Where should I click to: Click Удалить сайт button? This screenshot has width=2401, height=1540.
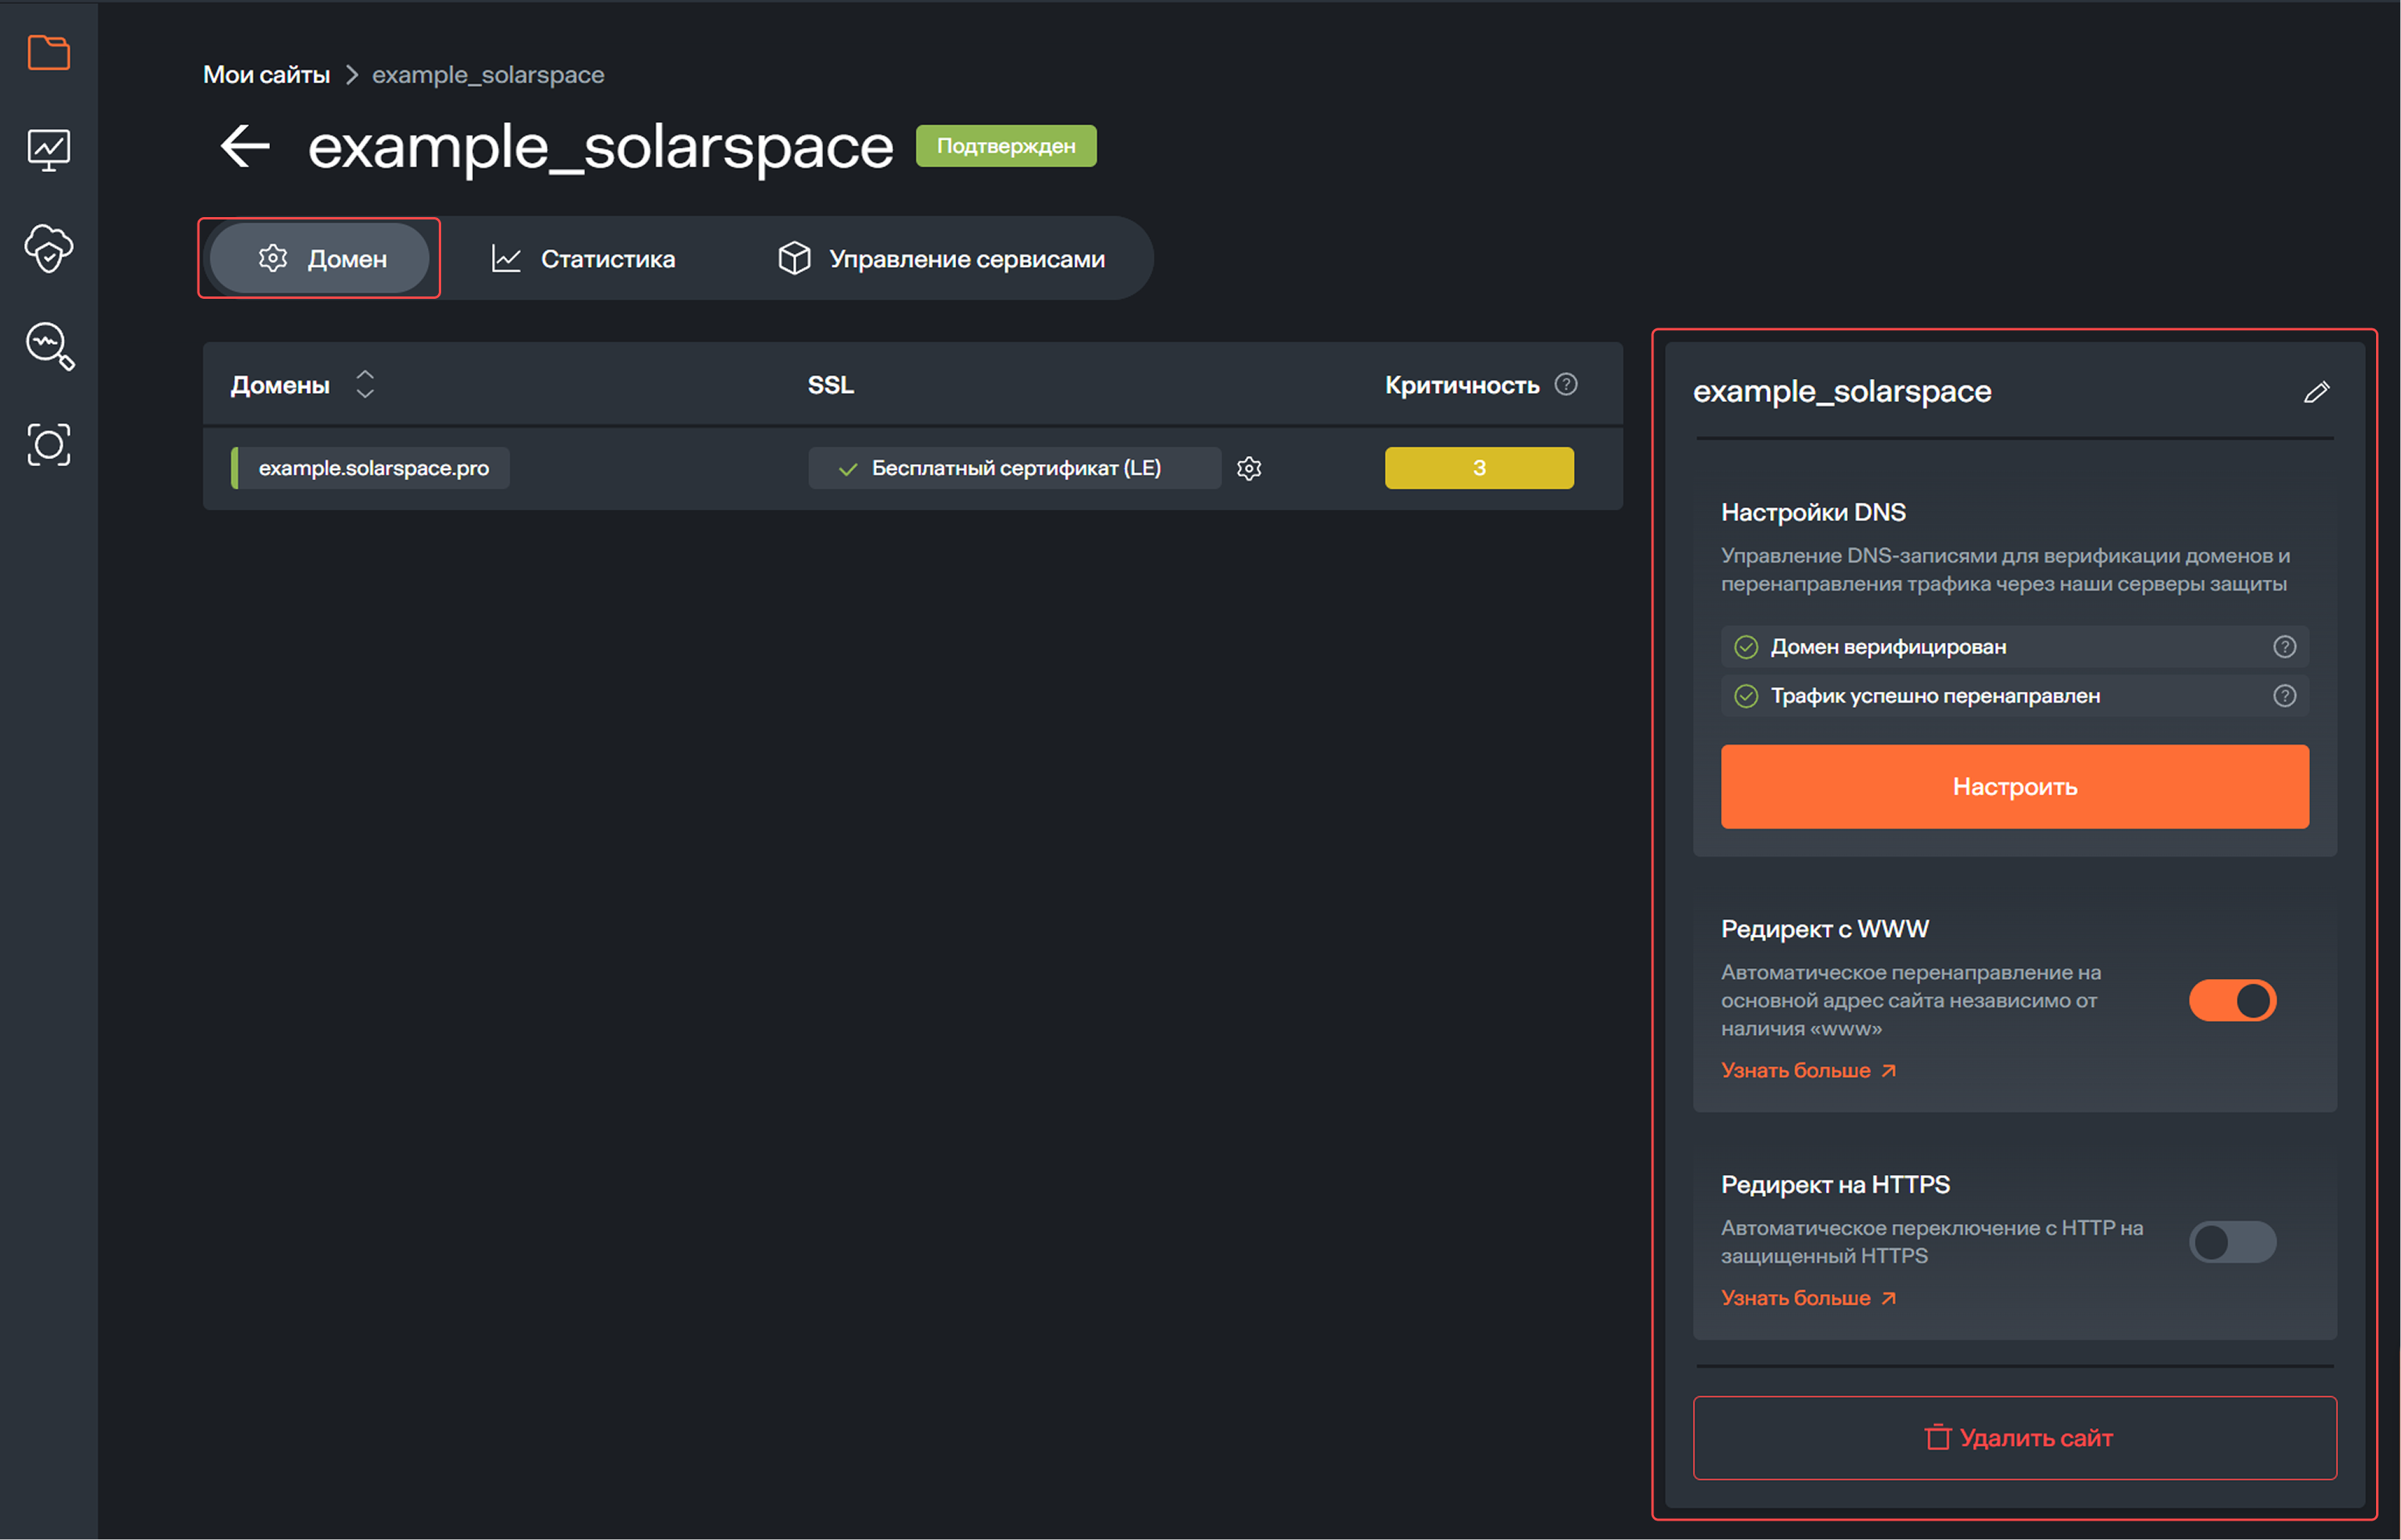(x=2014, y=1438)
